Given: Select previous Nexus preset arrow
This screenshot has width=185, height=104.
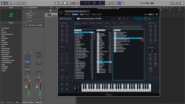Looking at the screenshot, I should [119, 18].
